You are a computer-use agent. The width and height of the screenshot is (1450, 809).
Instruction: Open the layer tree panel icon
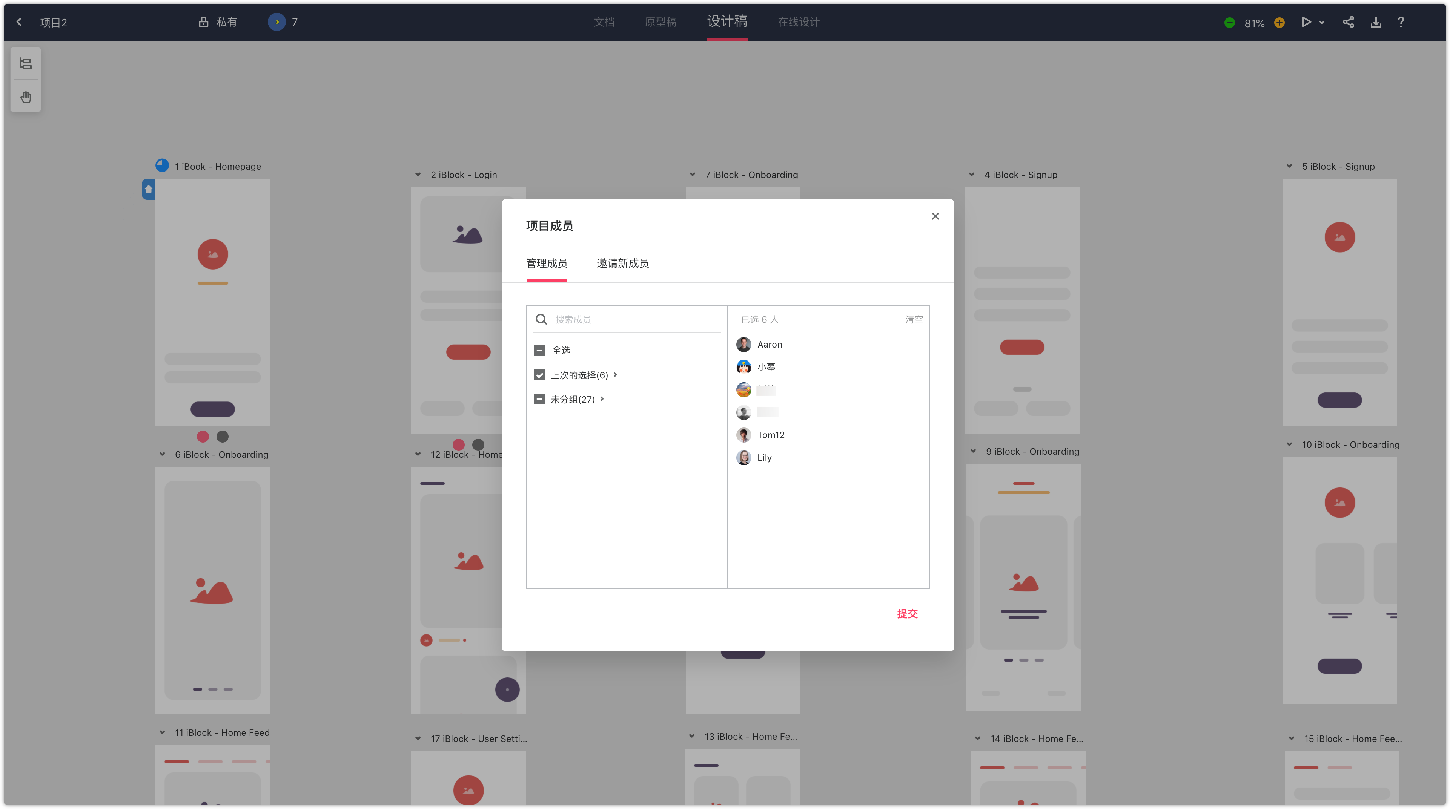25,64
